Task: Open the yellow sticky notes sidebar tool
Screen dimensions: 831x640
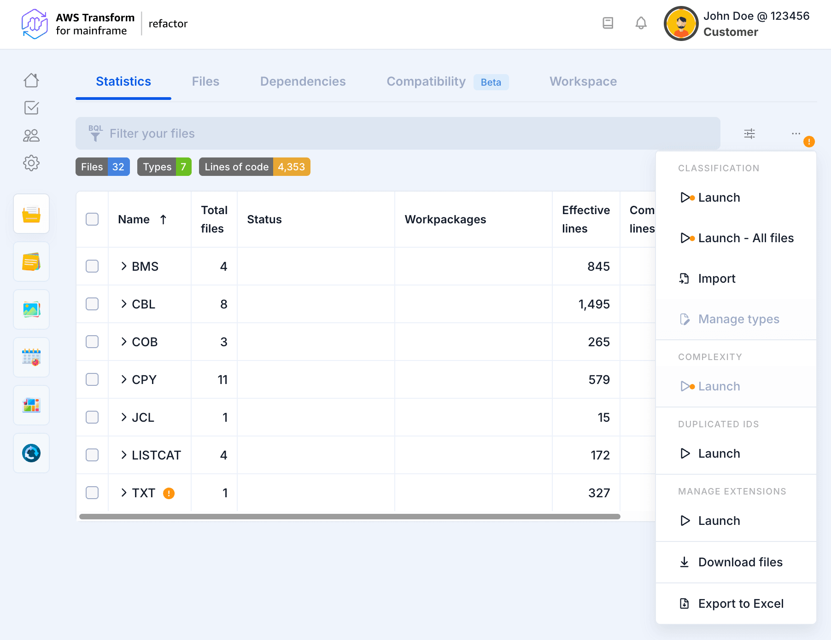Action: coord(31,262)
